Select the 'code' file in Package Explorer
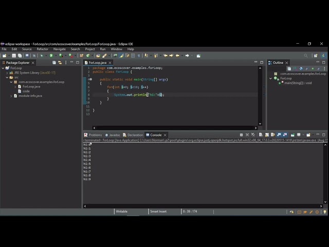Image resolution: width=329 pixels, height=247 pixels. pyautogui.click(x=26, y=91)
